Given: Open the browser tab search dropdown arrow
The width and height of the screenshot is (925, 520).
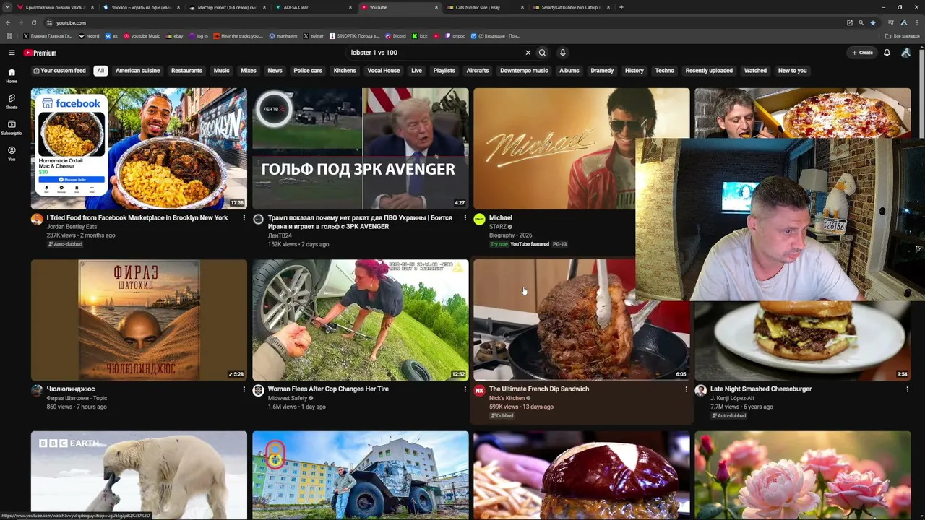Looking at the screenshot, I should (8, 7).
